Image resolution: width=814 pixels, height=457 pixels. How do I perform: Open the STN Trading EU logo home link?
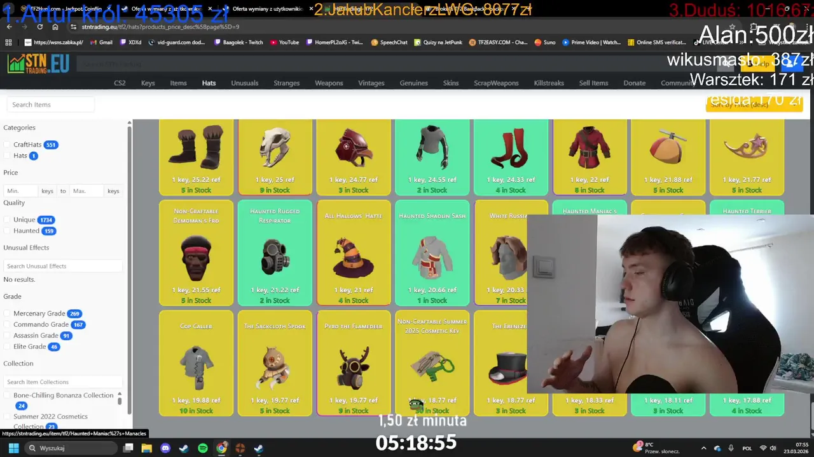coord(38,64)
